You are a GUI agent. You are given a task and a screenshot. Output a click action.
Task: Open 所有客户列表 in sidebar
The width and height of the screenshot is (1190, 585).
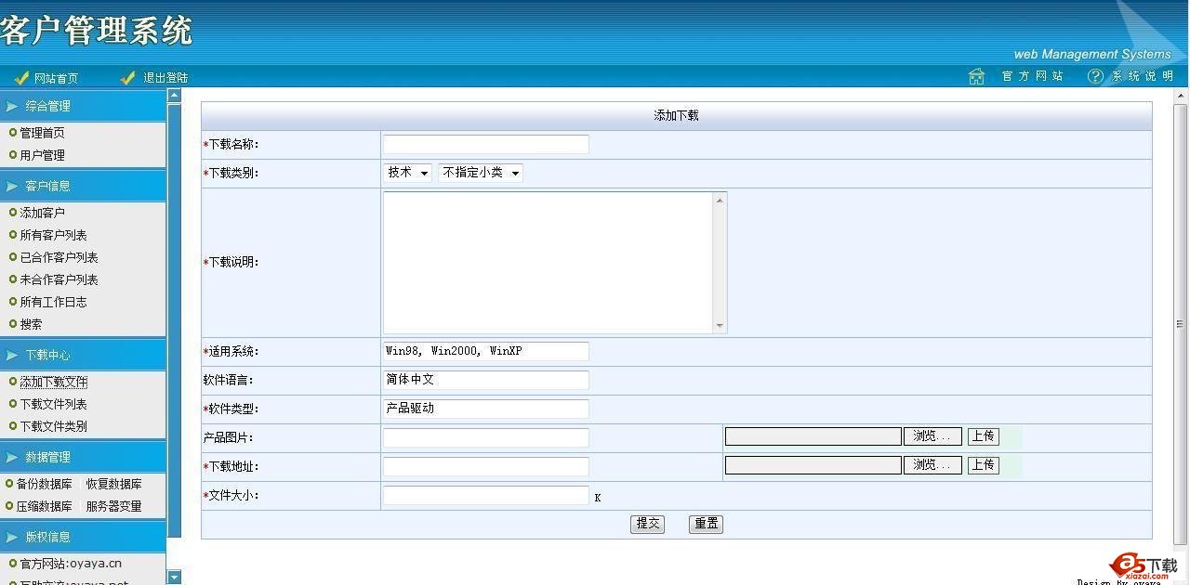point(54,235)
